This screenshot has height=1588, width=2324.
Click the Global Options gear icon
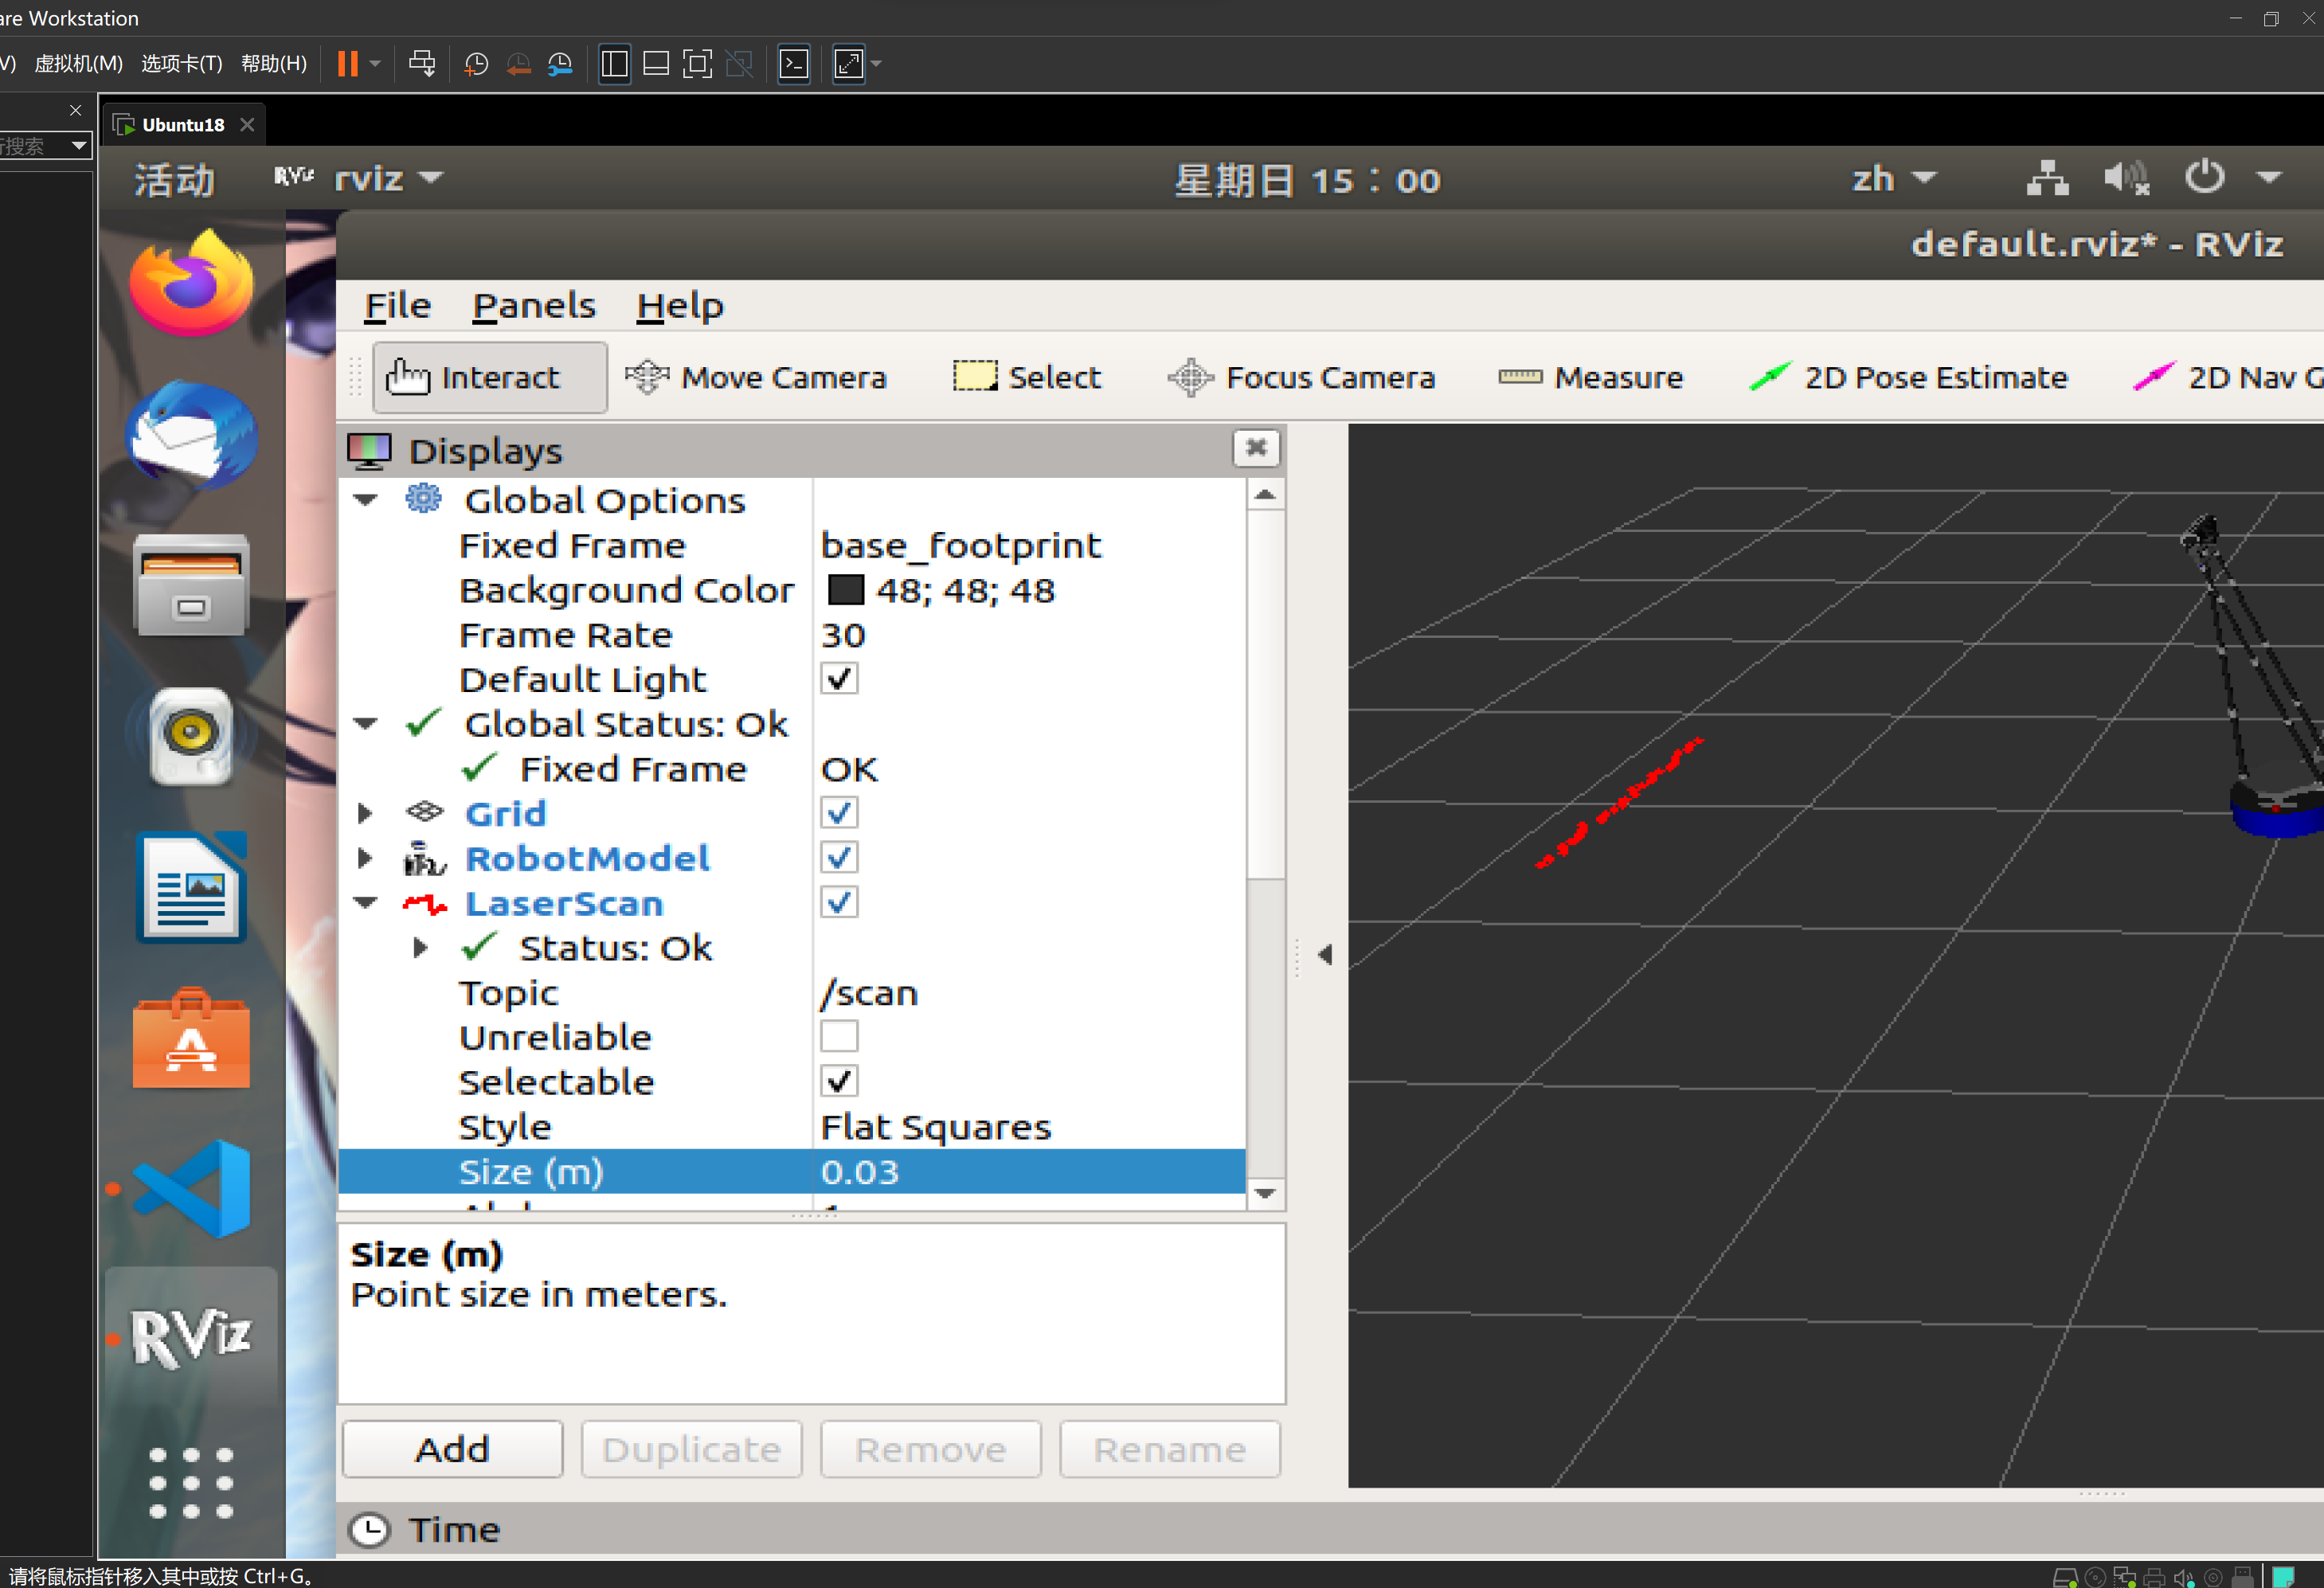(423, 498)
